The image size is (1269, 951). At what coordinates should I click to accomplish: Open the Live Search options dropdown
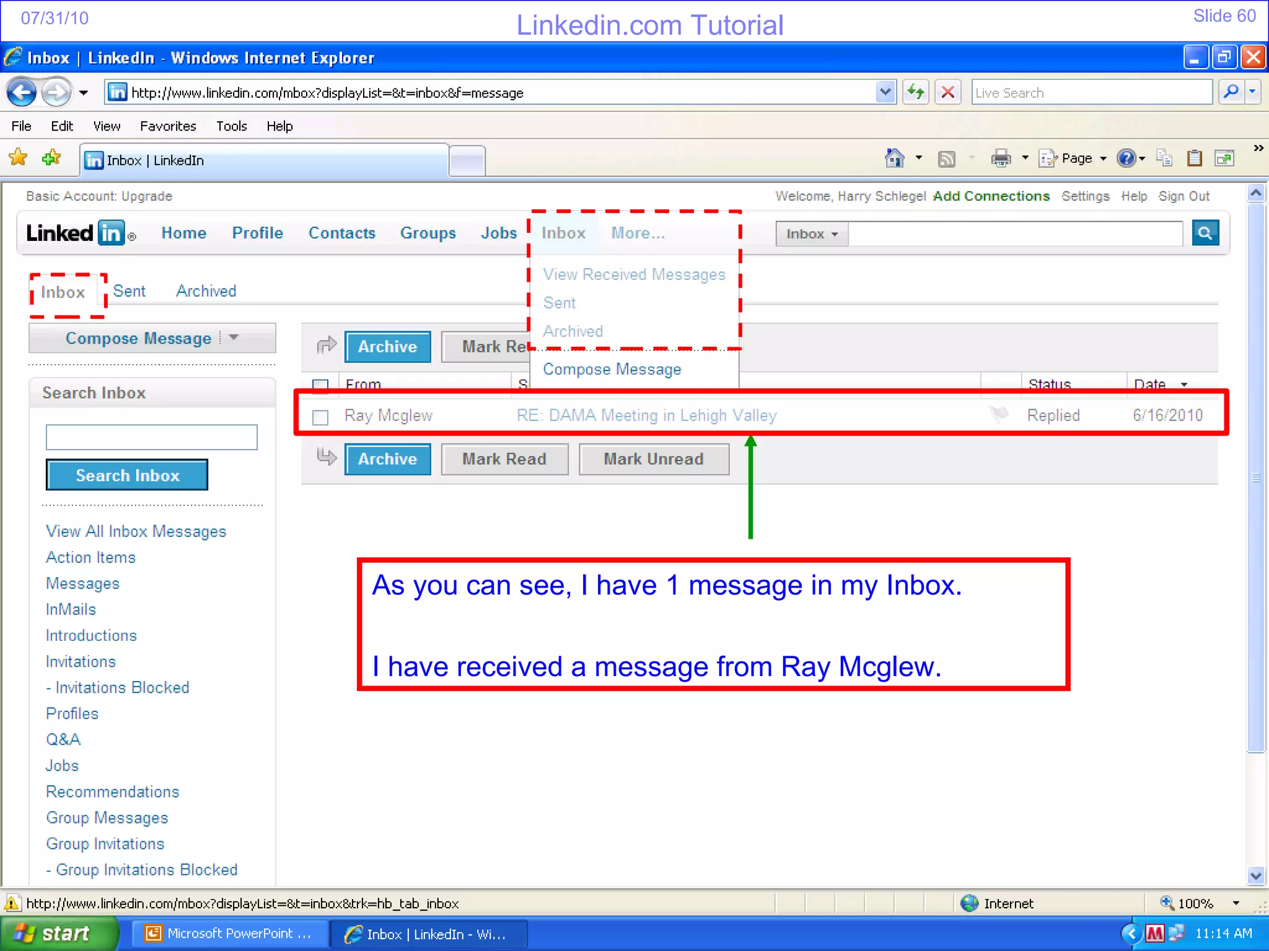point(1252,93)
